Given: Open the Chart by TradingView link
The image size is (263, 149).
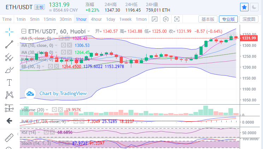Looking at the screenshot, I should (63, 93).
